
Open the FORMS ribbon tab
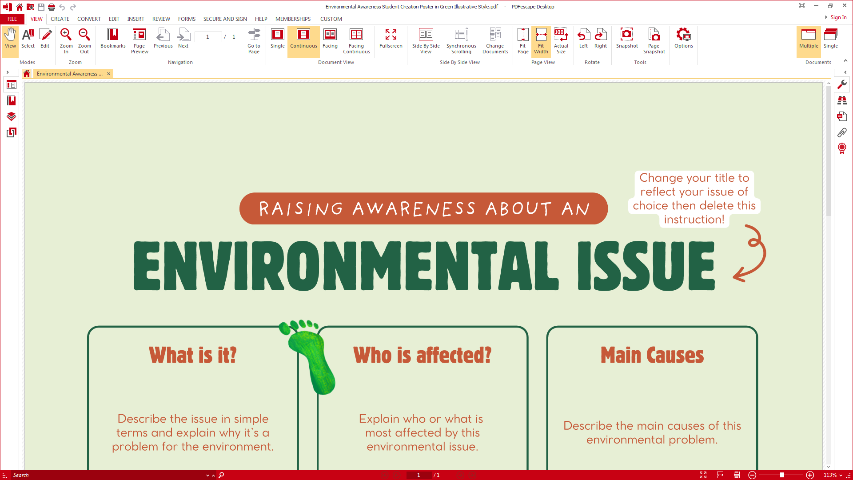tap(187, 19)
